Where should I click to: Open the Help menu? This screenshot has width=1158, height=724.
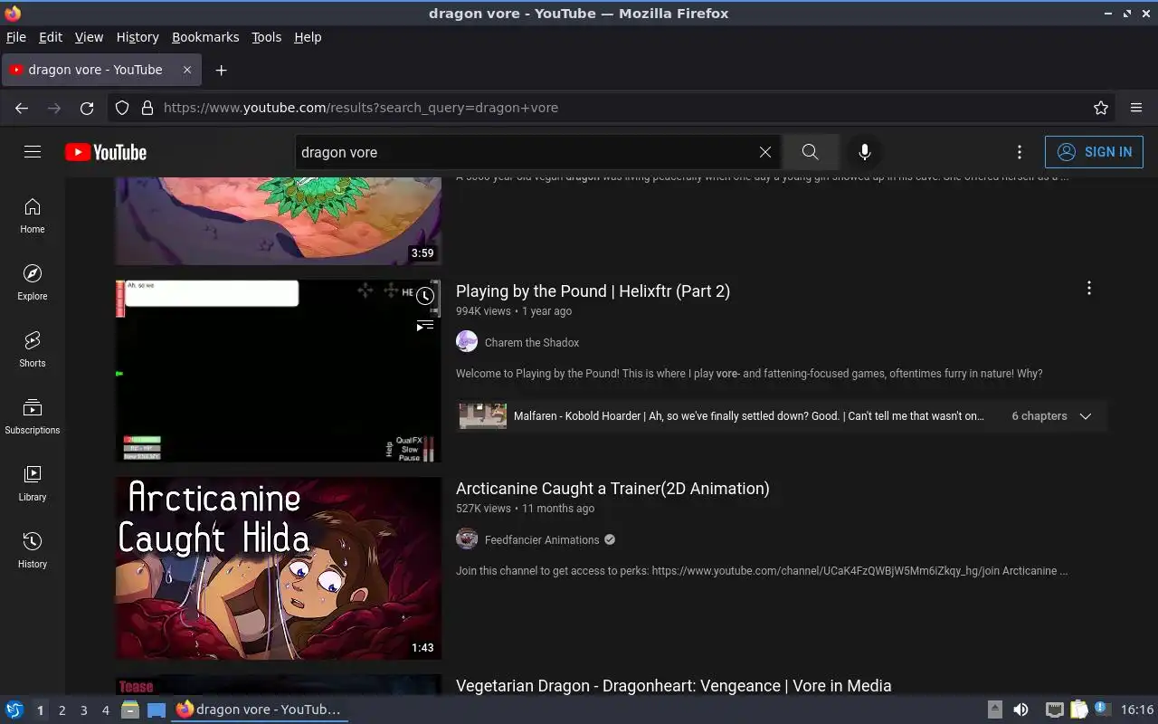308,37
